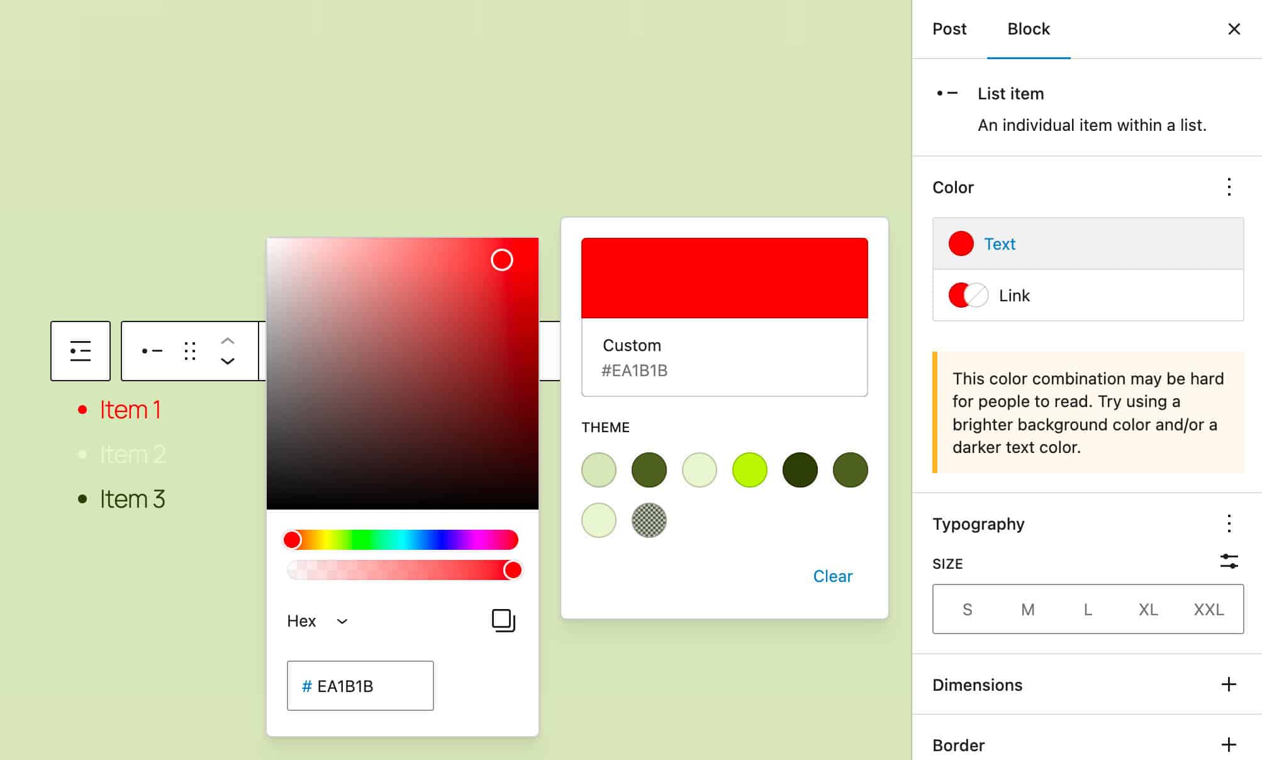This screenshot has height=760, width=1262.
Task: Click the copy to clipboard icon in color picker
Action: tap(502, 619)
